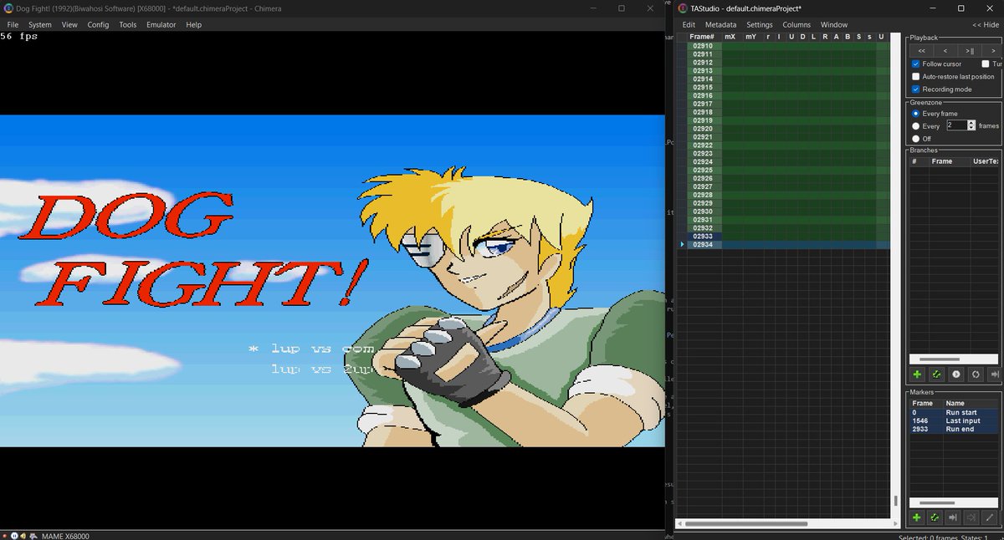
Task: Click the undo branch circular arrow icon
Action: click(975, 375)
